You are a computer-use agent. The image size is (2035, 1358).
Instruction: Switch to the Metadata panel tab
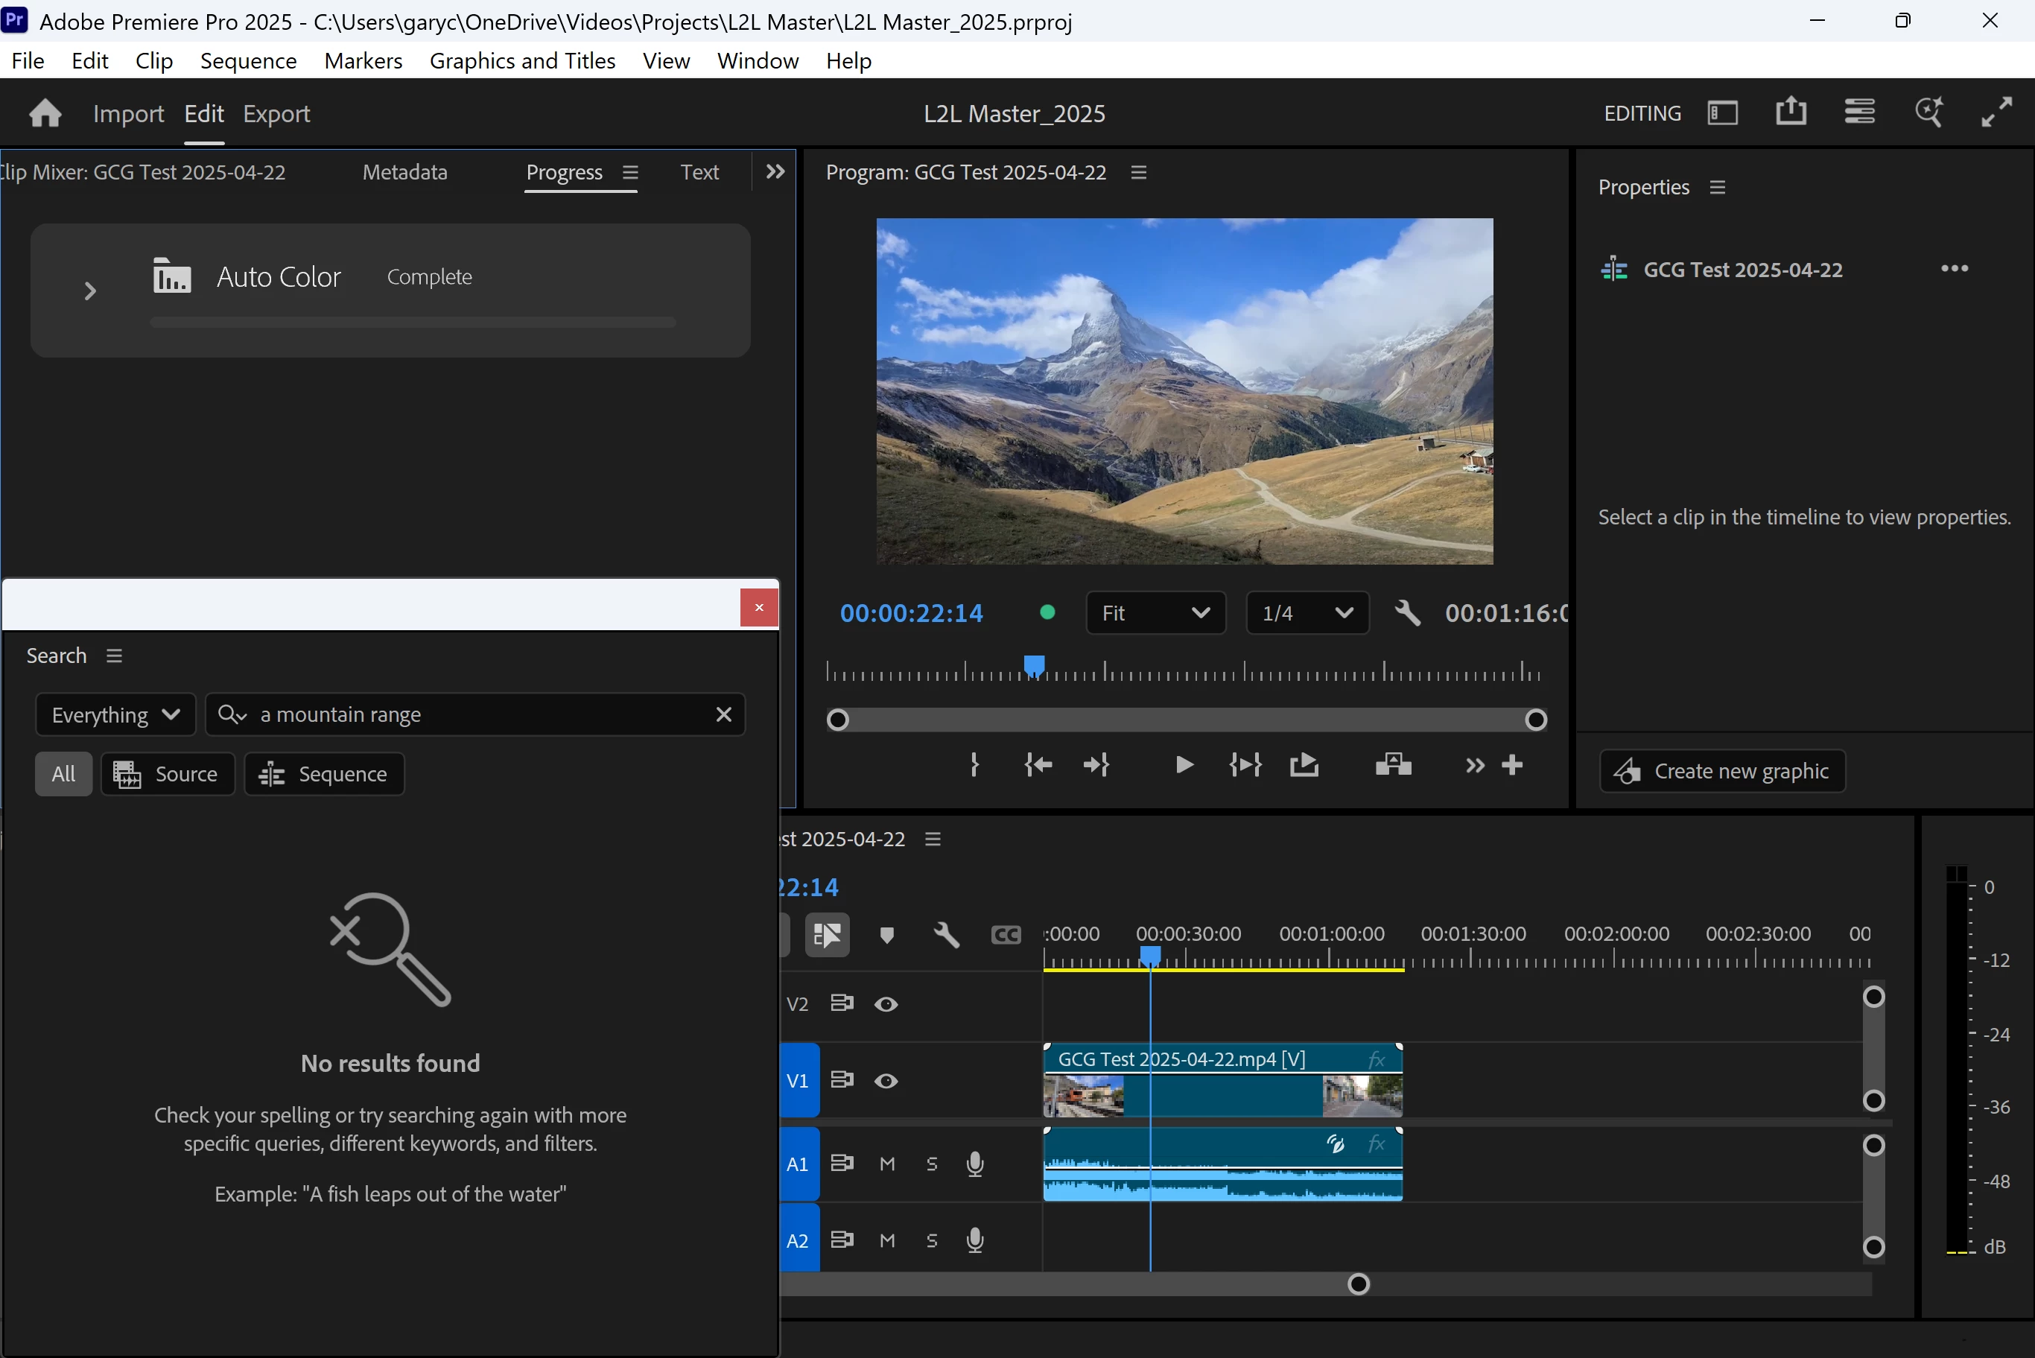tap(404, 172)
